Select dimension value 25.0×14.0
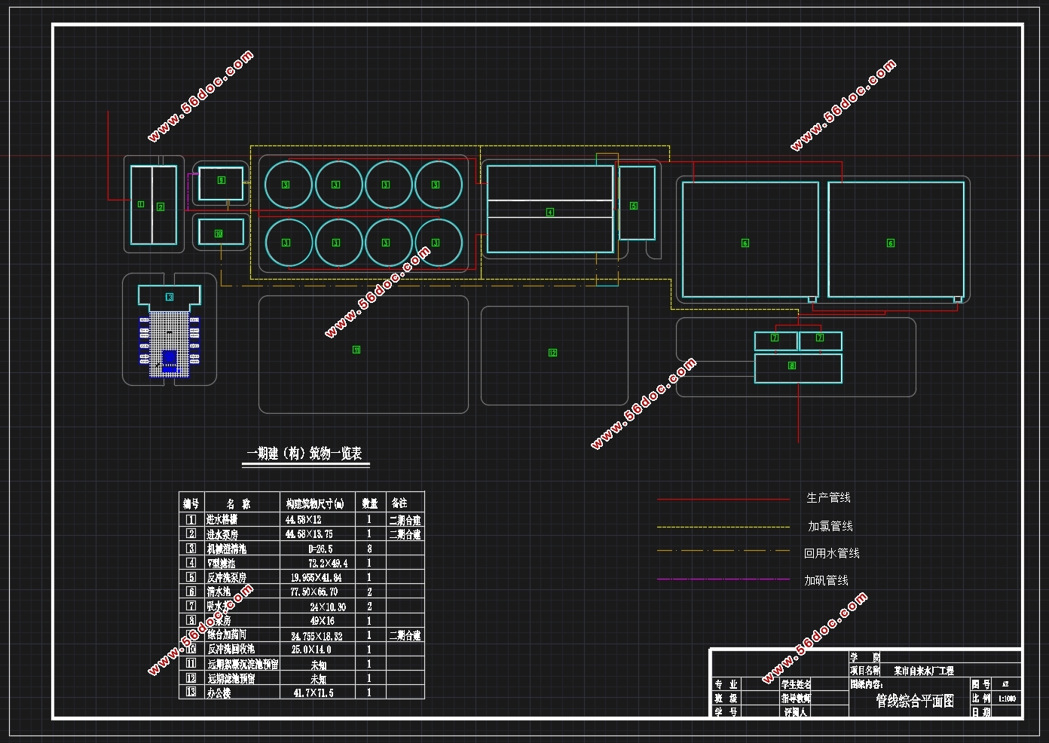 [x=311, y=649]
